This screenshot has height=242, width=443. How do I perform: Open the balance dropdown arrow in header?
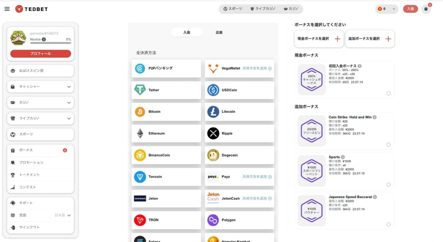pos(394,9)
